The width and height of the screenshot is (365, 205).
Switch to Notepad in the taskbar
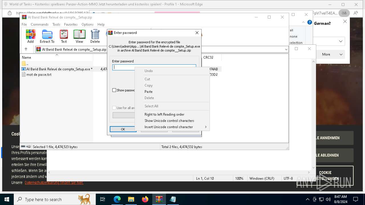point(173,199)
